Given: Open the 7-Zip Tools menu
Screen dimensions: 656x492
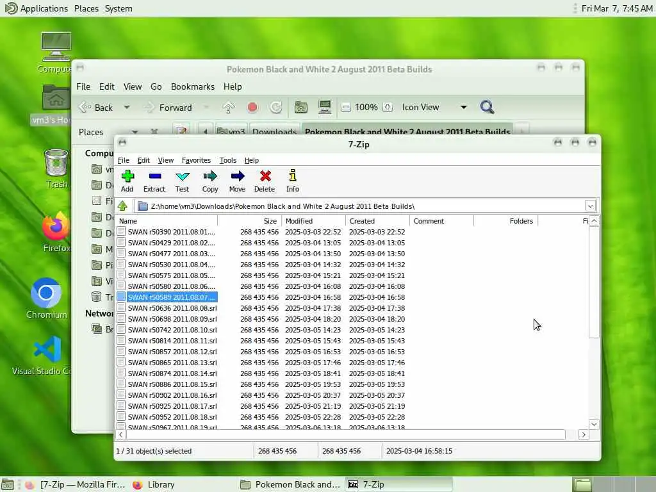Looking at the screenshot, I should click(228, 160).
